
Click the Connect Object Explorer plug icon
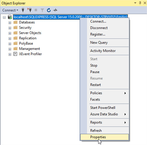tap(23, 10)
